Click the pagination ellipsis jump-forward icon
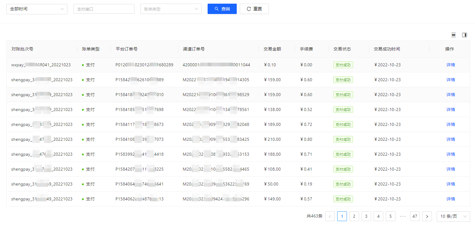475x229 pixels. point(403,217)
